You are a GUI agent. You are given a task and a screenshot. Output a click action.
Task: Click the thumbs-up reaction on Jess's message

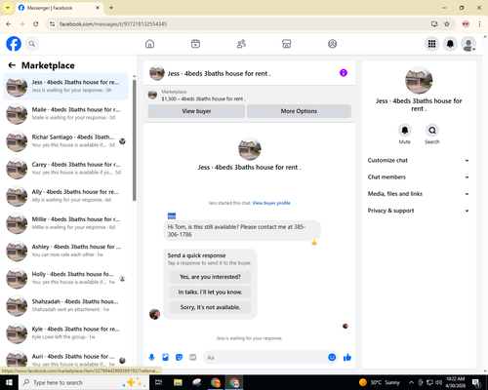314,242
